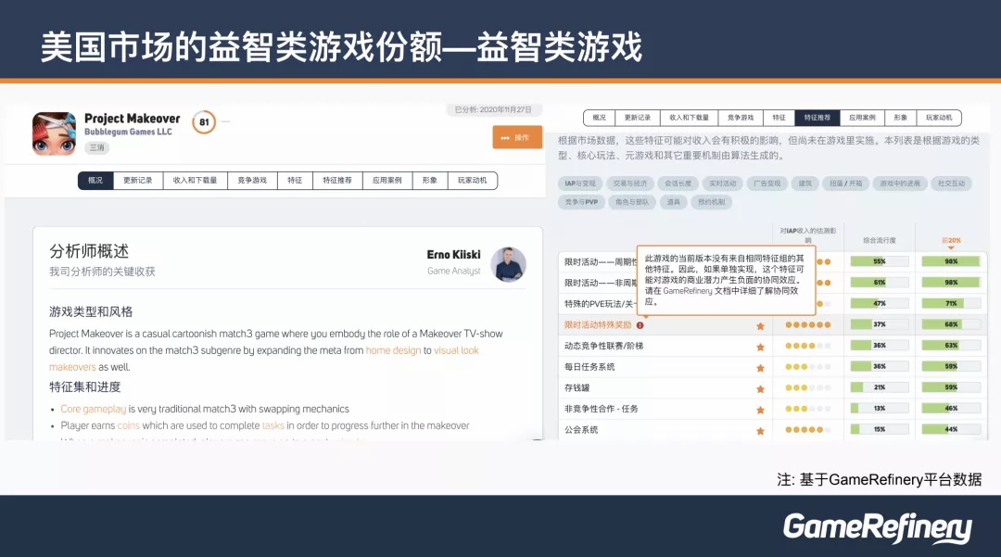Click the star icon in 每日任务系统 row
Viewport: 1001px width, 557px height.
(x=760, y=368)
